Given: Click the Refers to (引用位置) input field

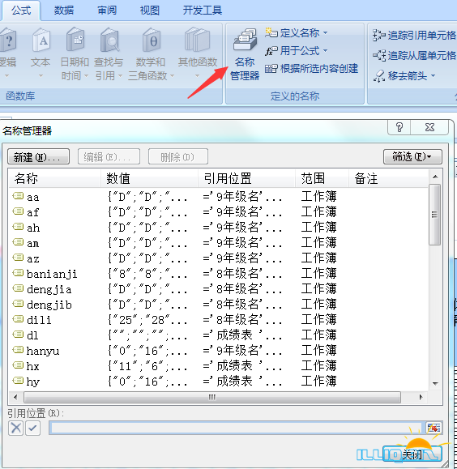Looking at the screenshot, I should tap(237, 428).
